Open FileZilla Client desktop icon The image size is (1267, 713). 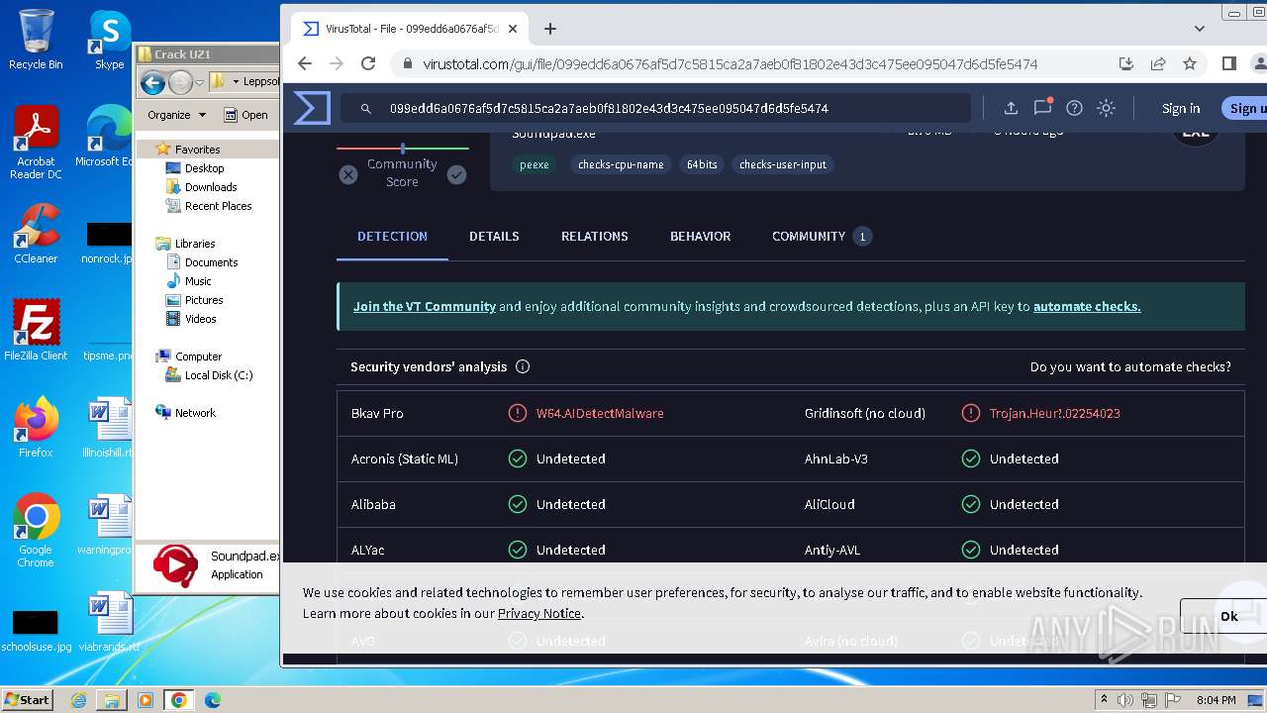point(36,330)
